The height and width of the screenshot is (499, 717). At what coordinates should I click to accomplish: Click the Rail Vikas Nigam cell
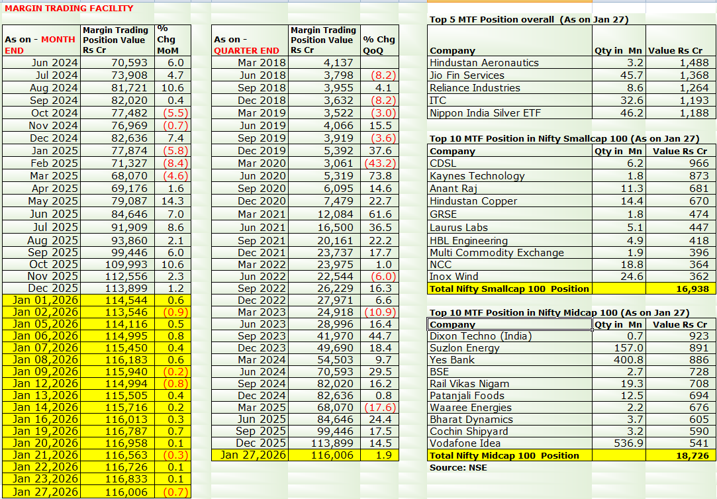click(x=509, y=383)
